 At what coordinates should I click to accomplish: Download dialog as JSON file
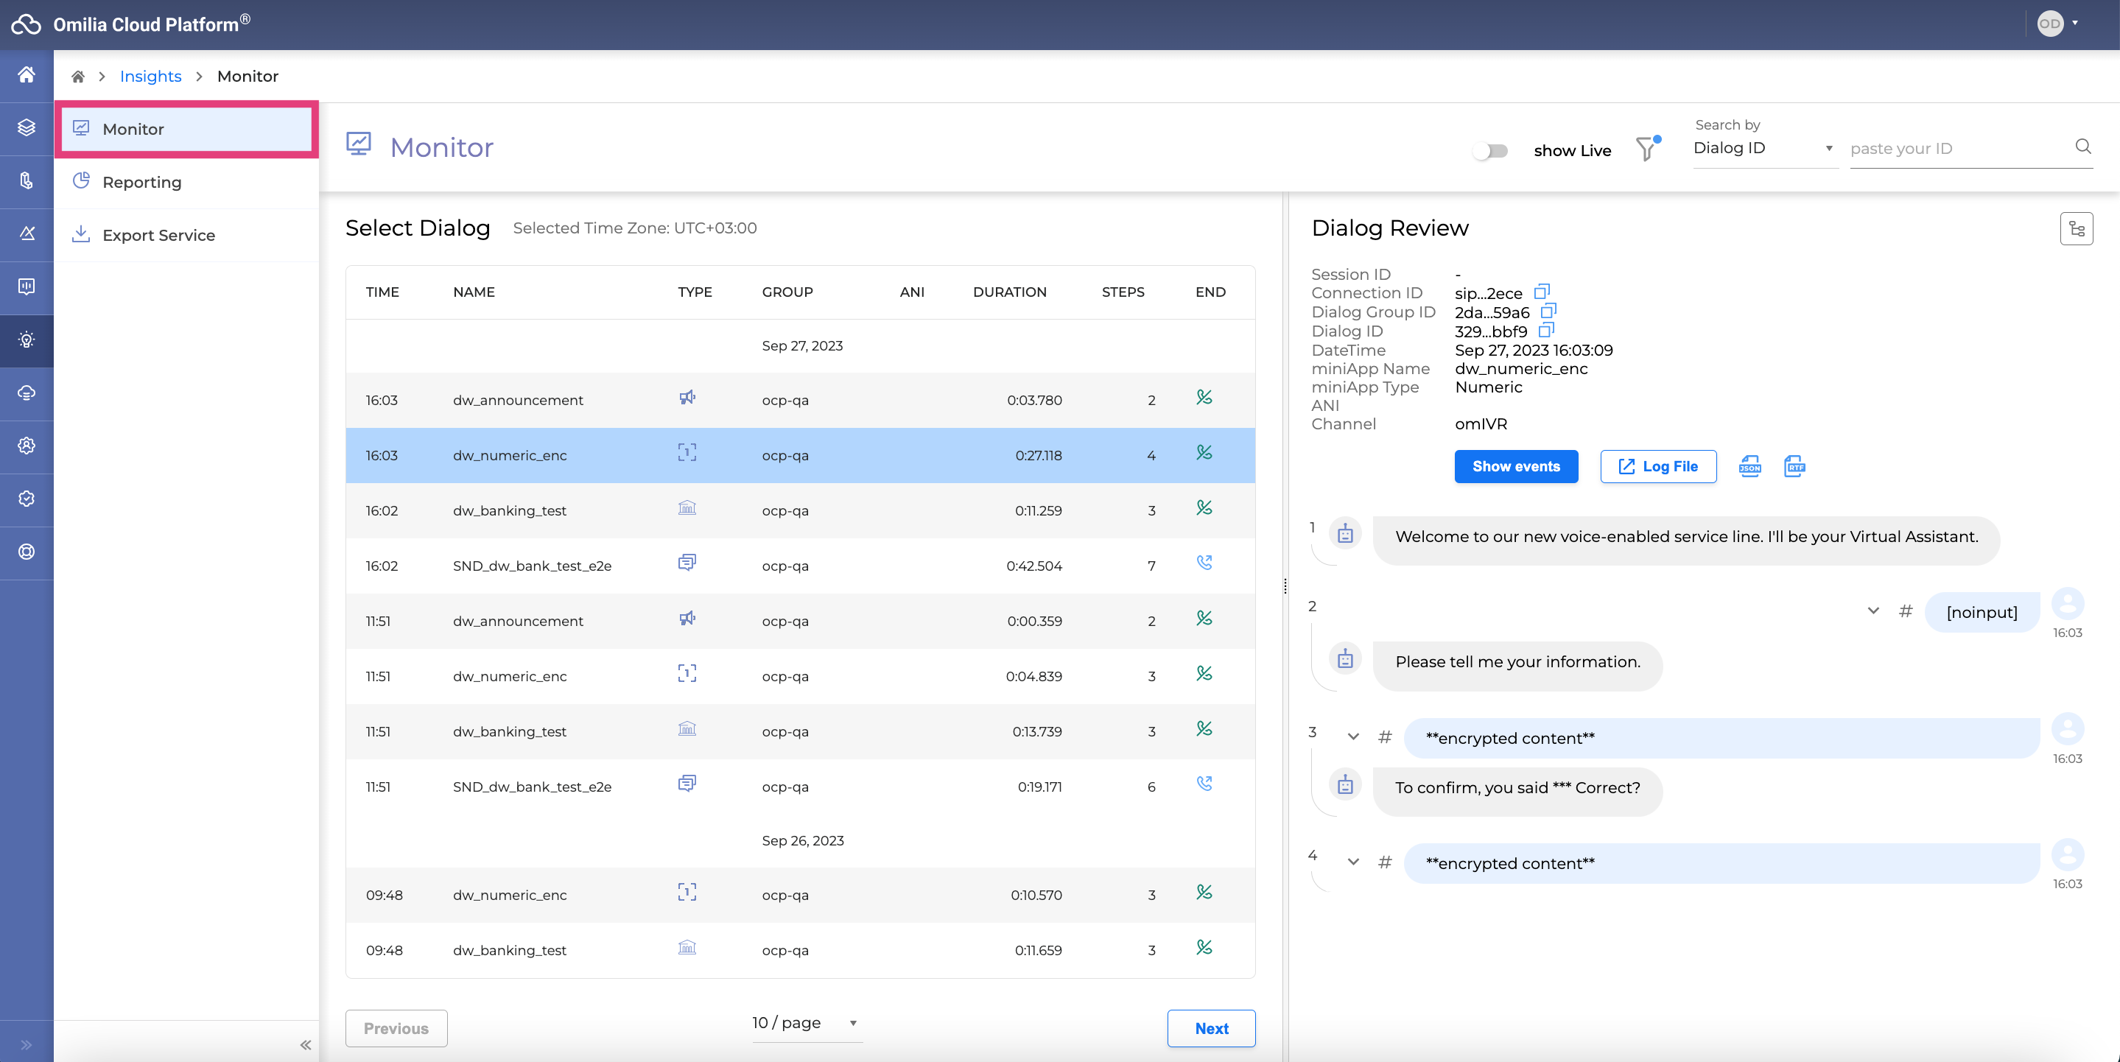(x=1749, y=466)
